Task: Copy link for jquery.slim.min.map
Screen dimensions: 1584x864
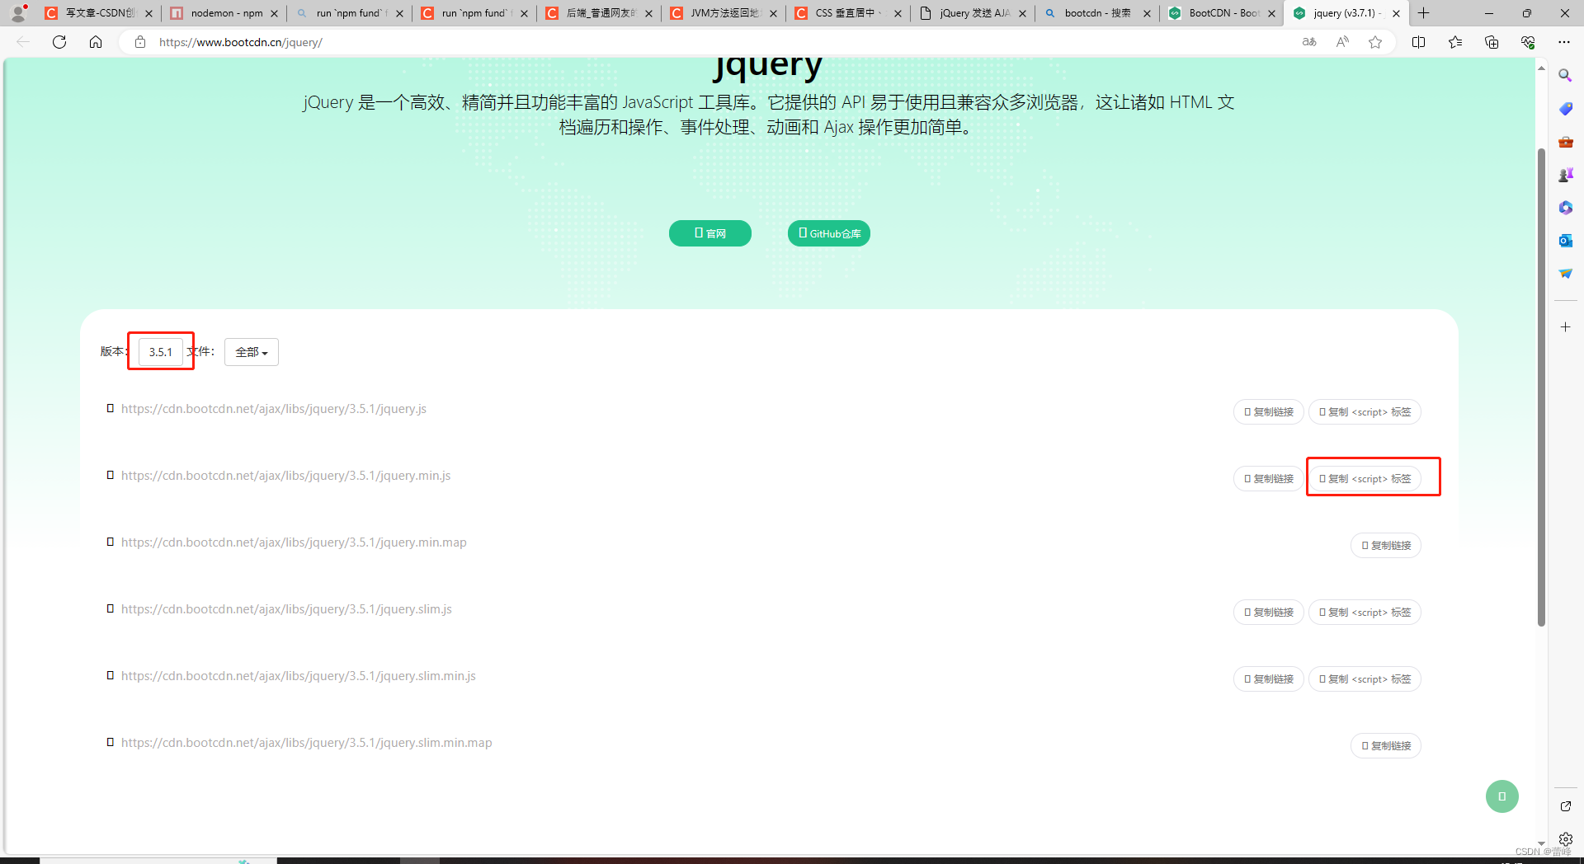Action: click(1386, 746)
